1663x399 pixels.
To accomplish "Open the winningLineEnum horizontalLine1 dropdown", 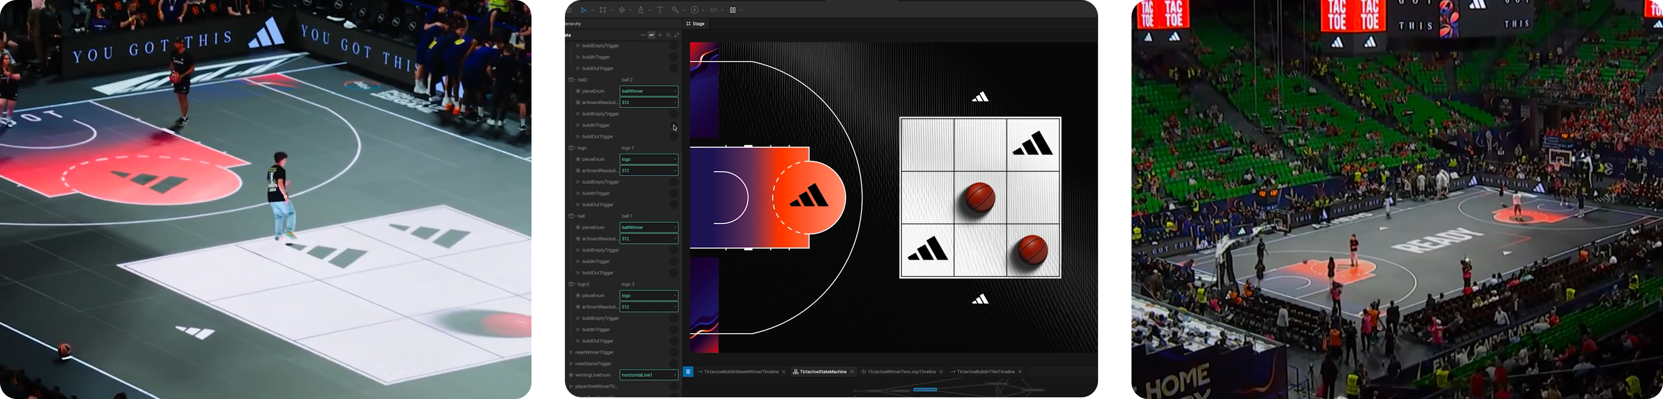I will point(649,375).
